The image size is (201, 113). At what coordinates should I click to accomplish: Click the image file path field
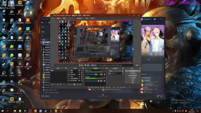pos(115,65)
